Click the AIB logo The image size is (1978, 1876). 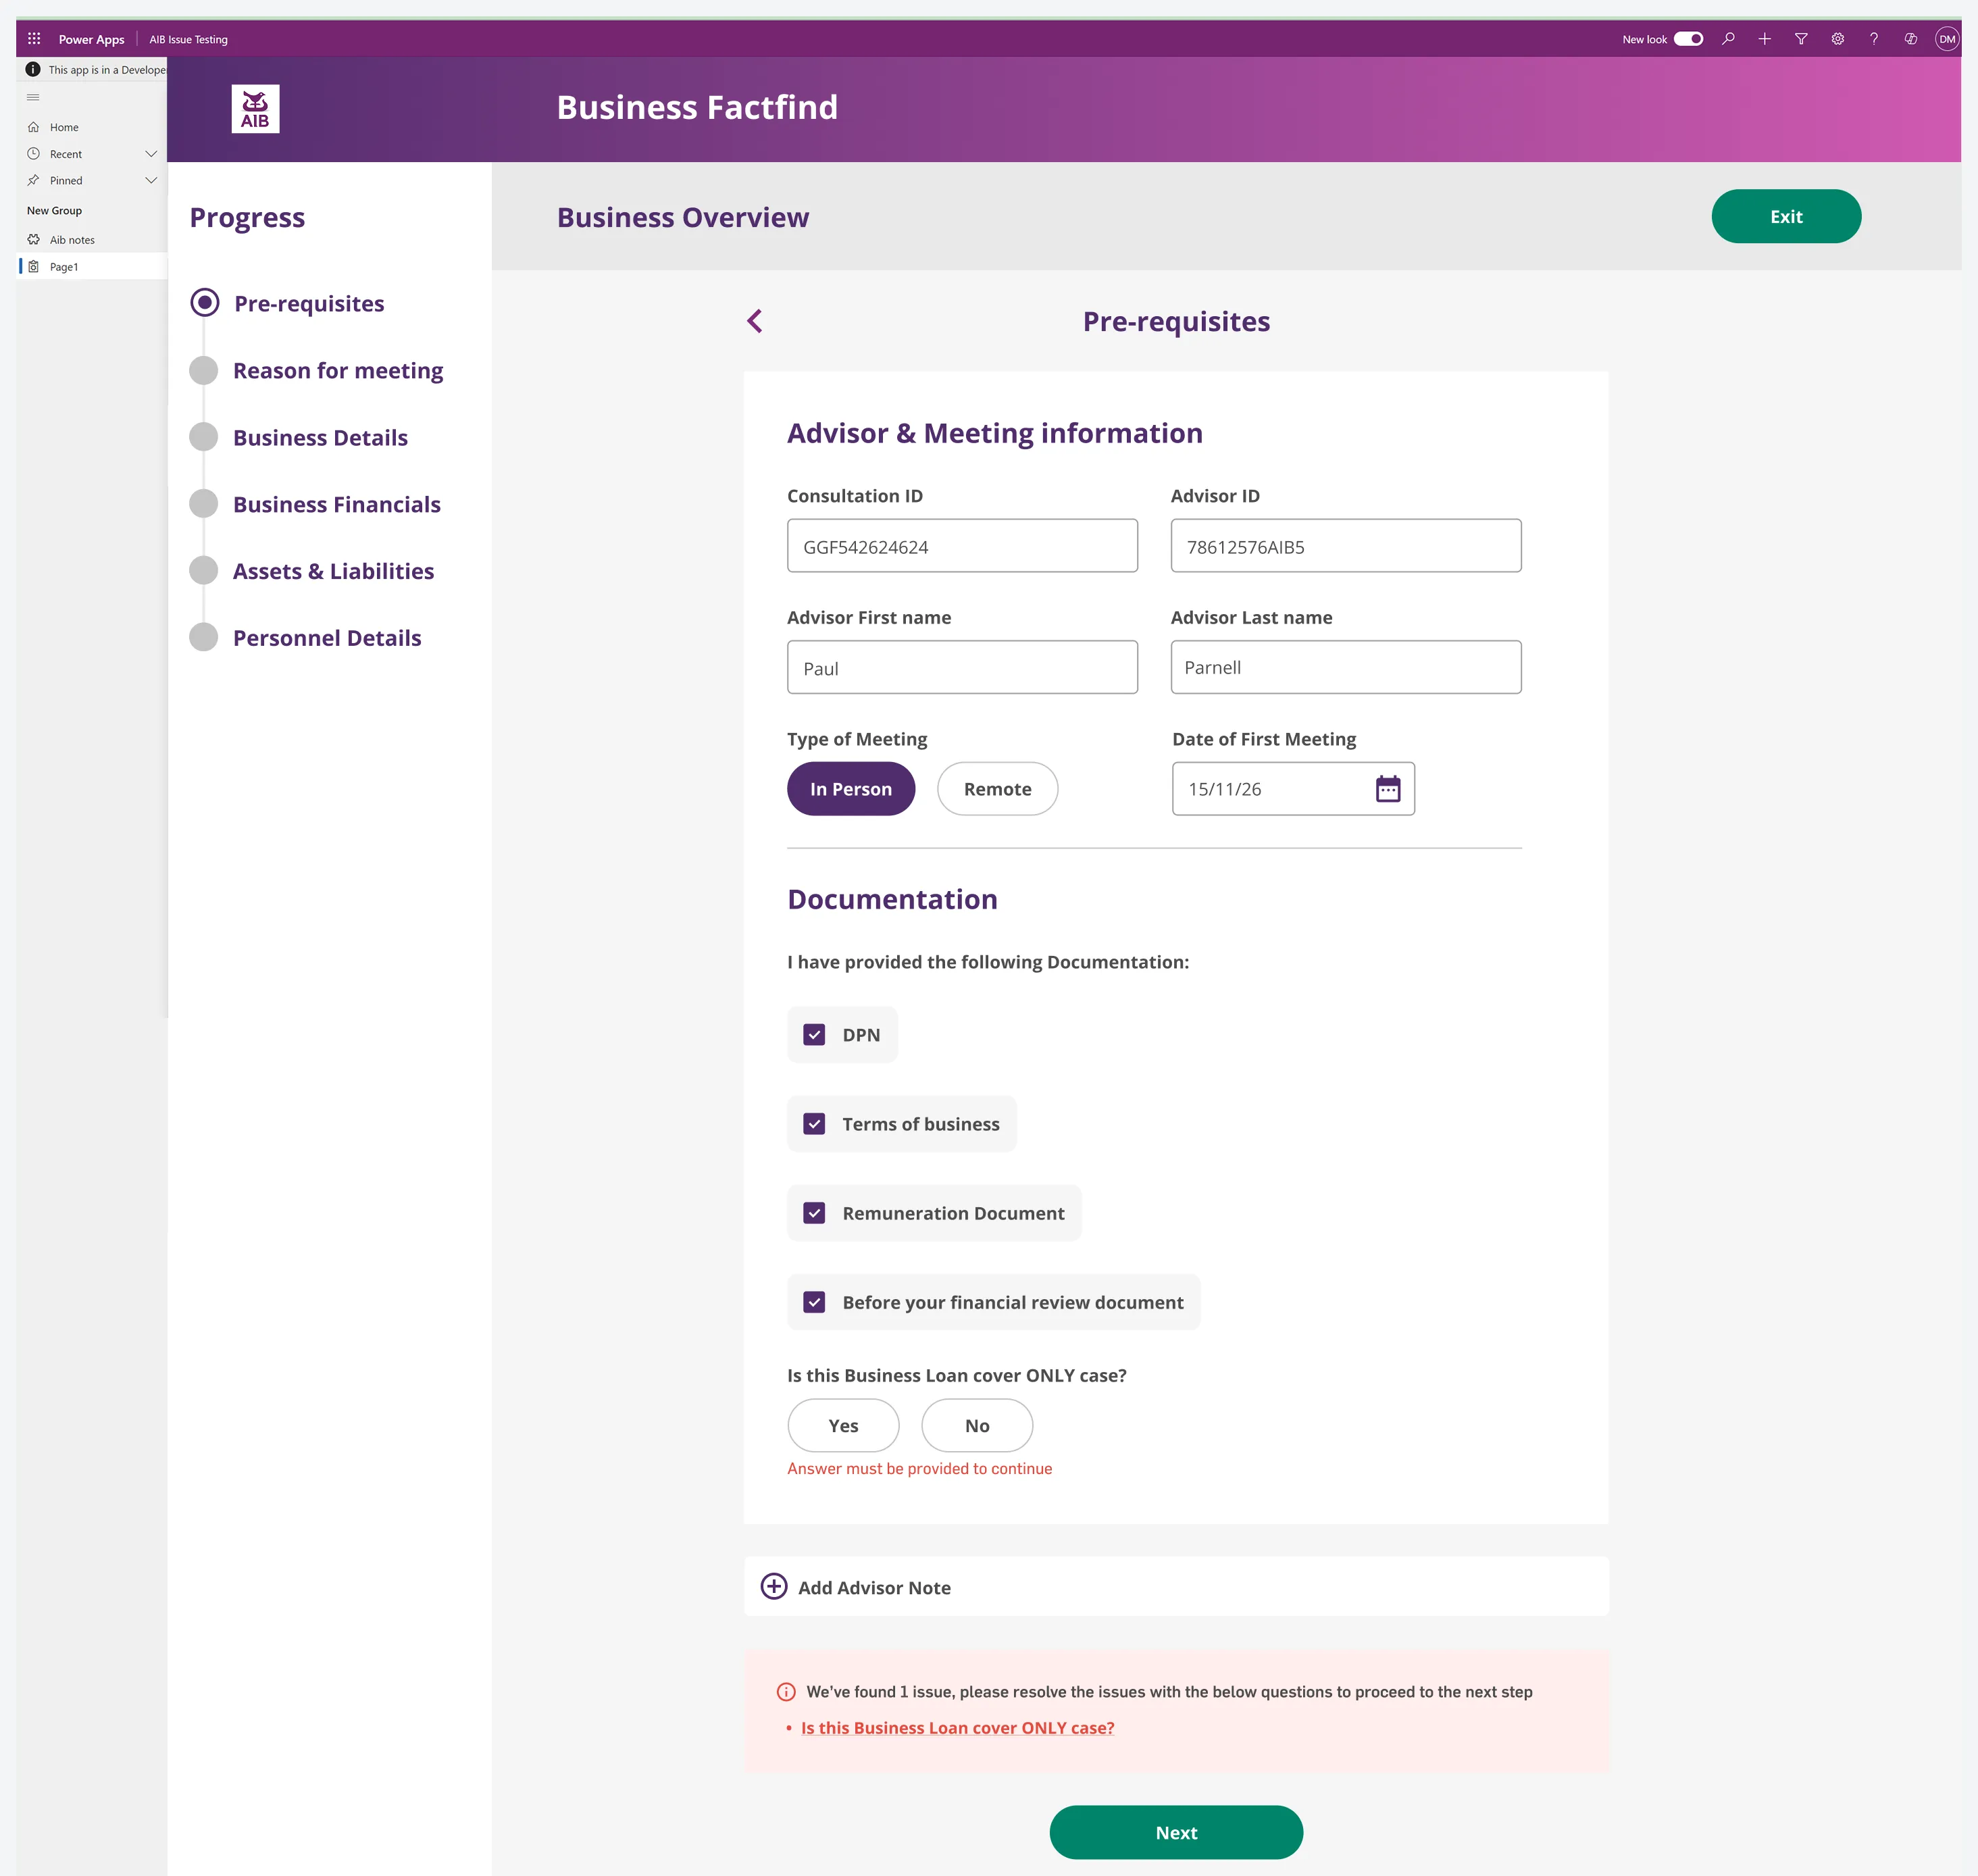pyautogui.click(x=255, y=109)
